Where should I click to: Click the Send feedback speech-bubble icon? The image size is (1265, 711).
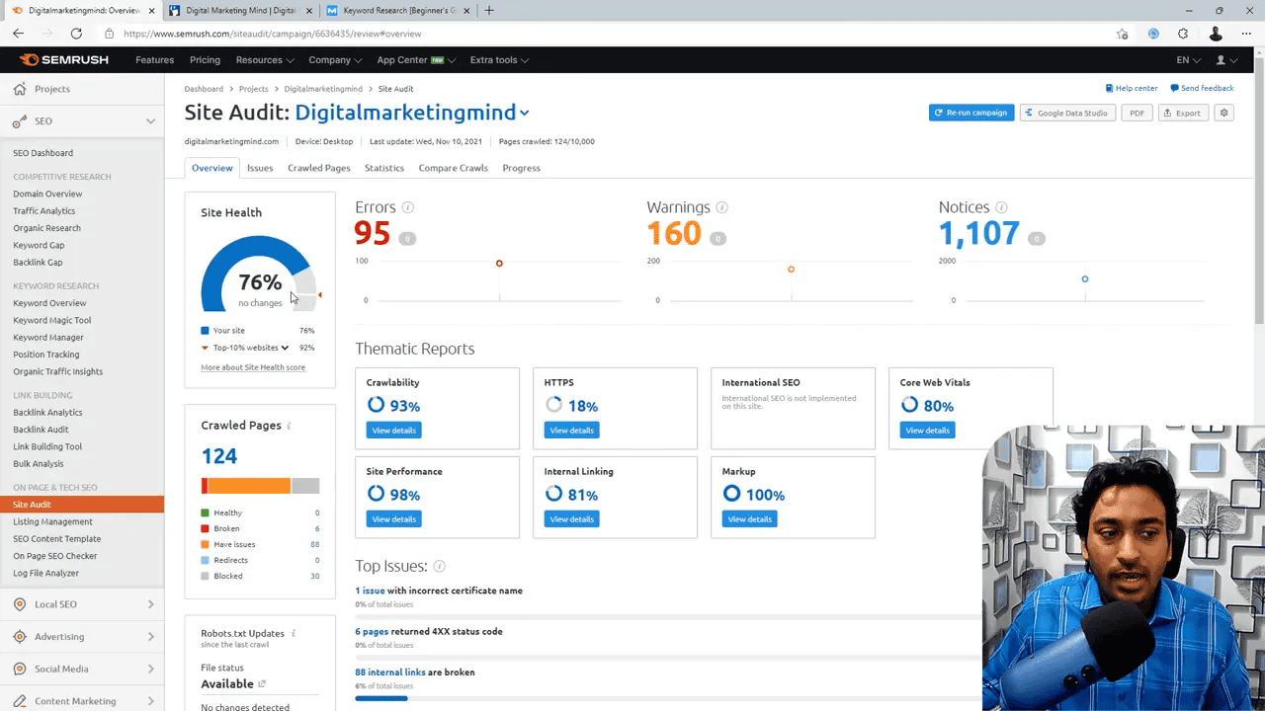pos(1175,88)
